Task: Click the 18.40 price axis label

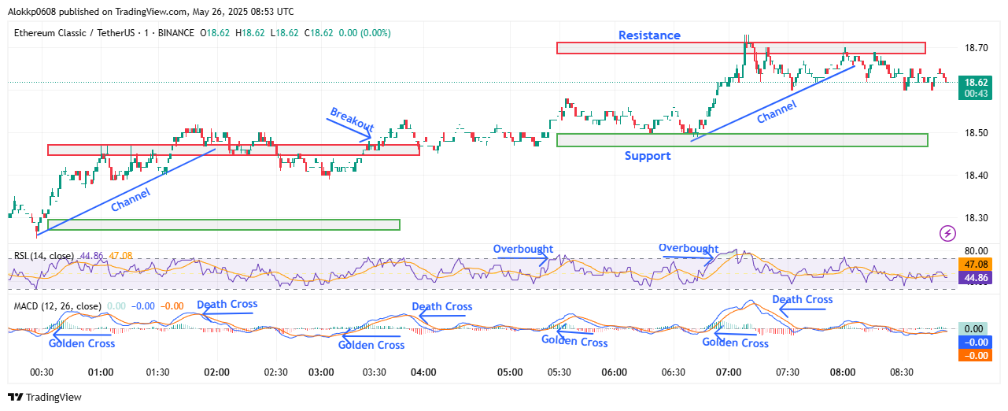Action: point(976,176)
